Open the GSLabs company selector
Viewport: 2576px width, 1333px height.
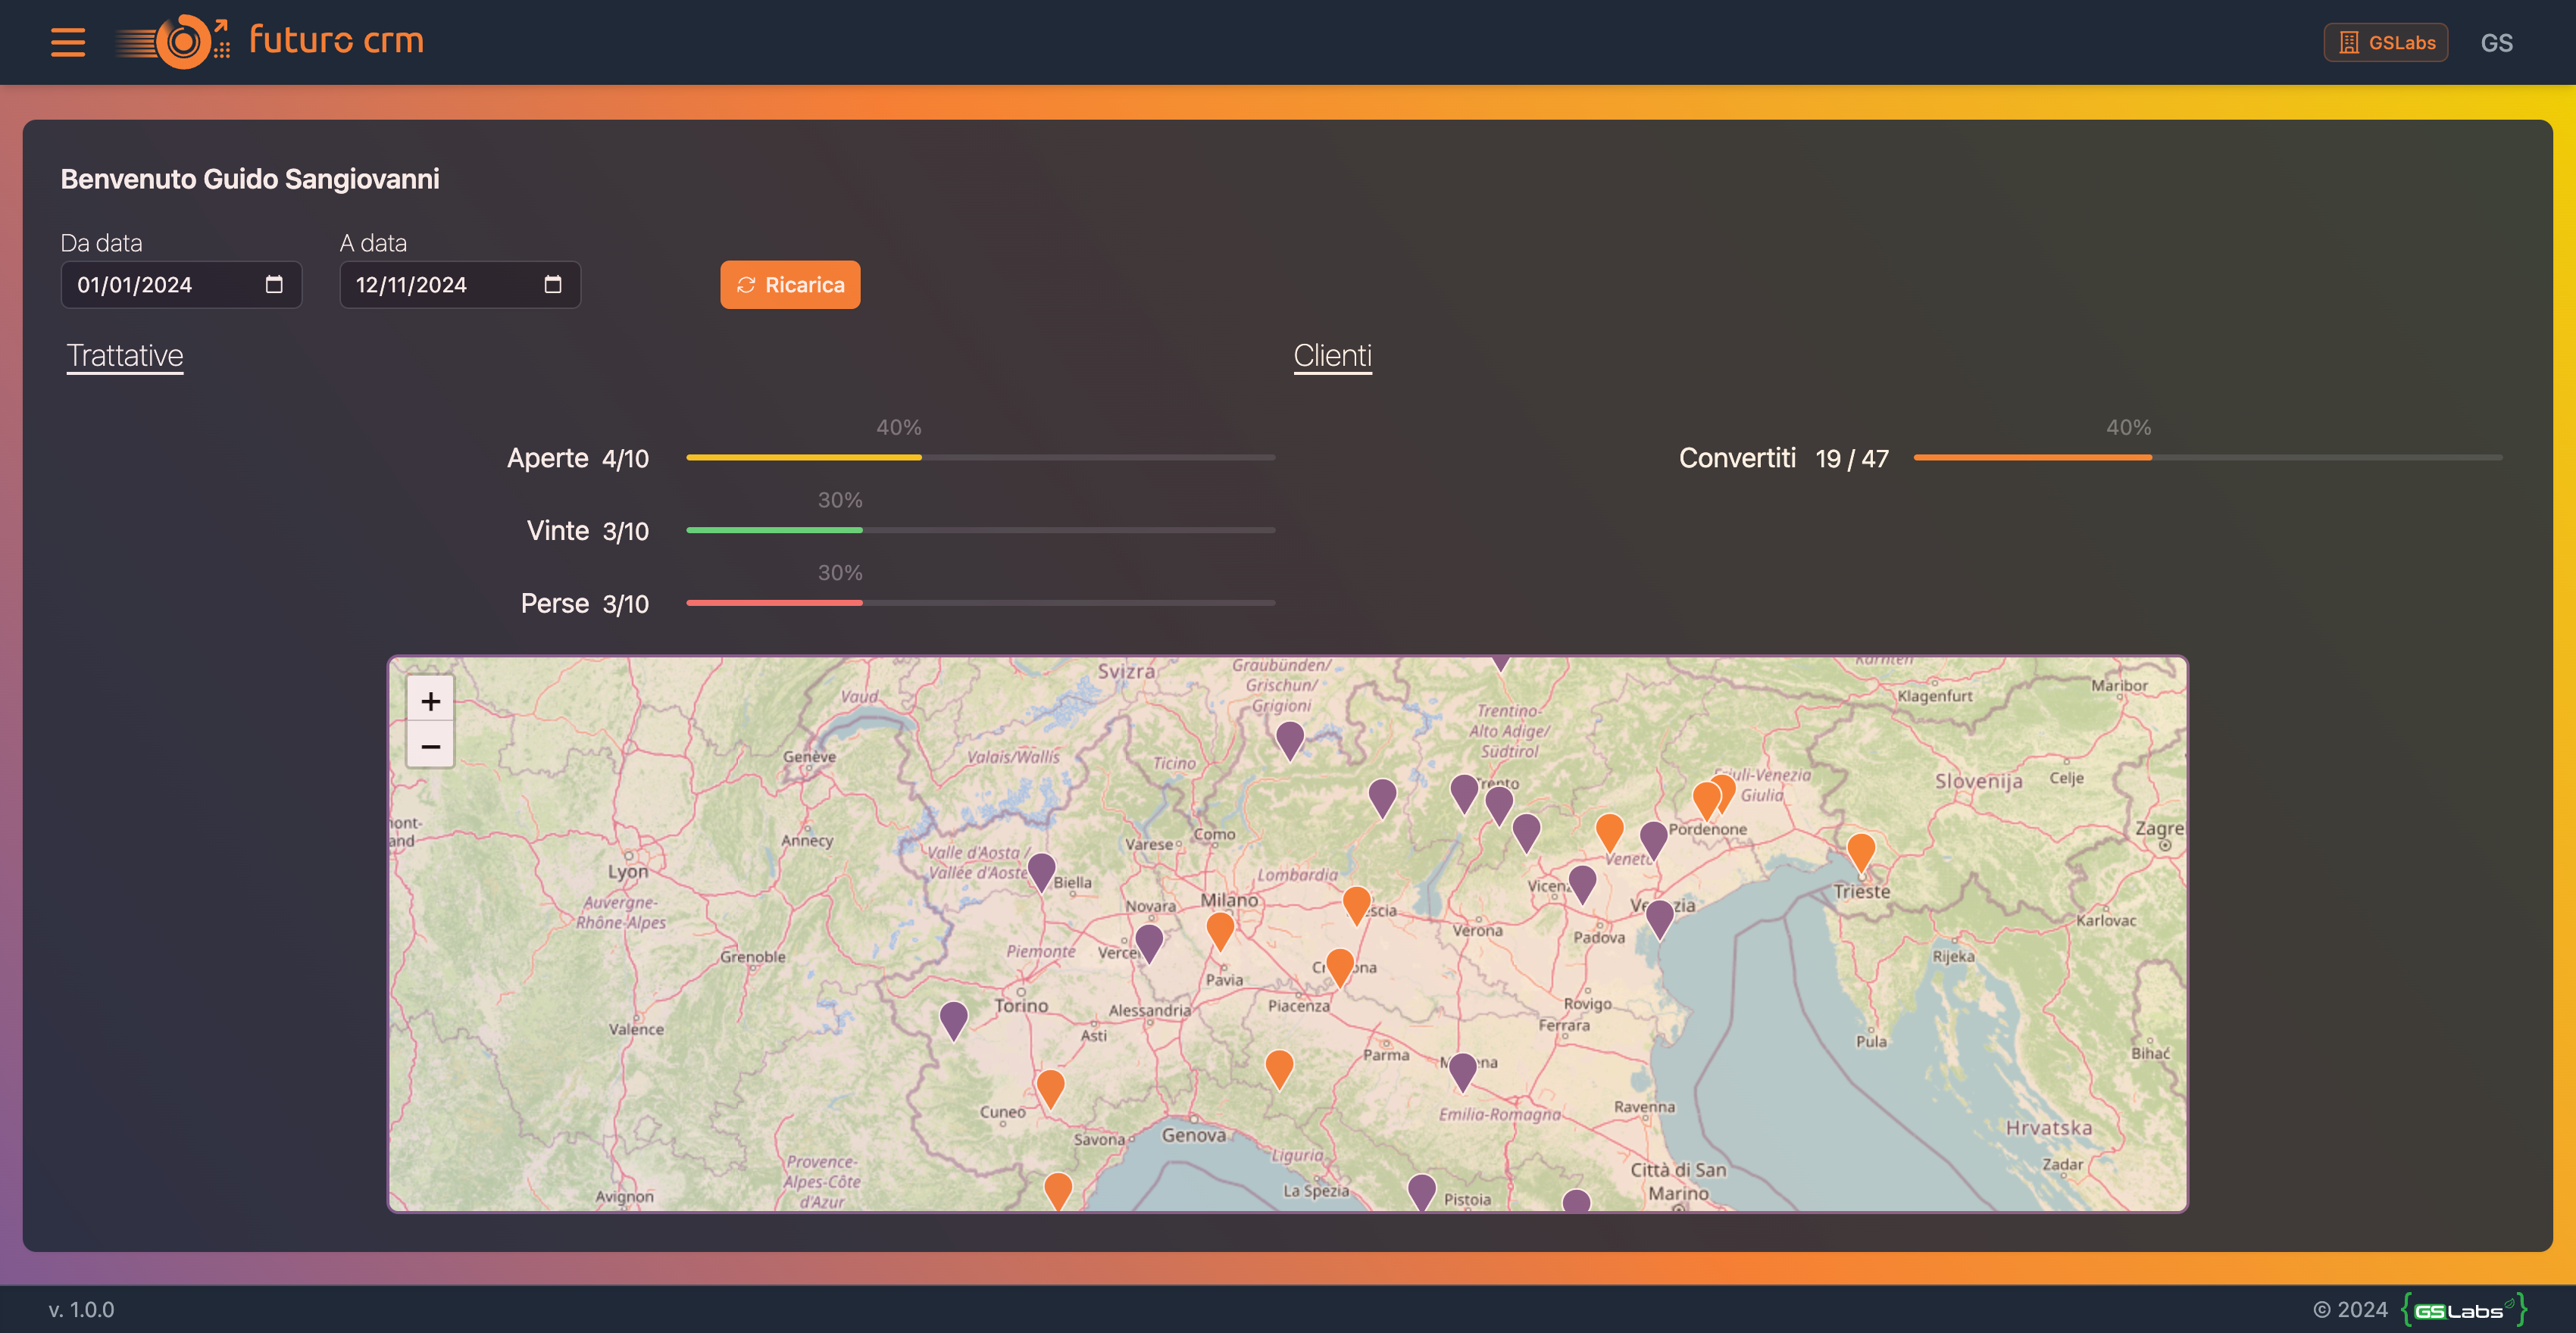(2385, 42)
